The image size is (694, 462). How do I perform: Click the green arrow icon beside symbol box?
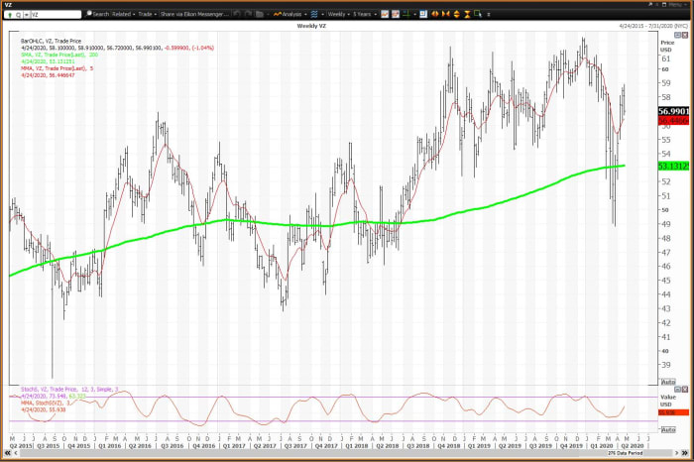(x=8, y=15)
